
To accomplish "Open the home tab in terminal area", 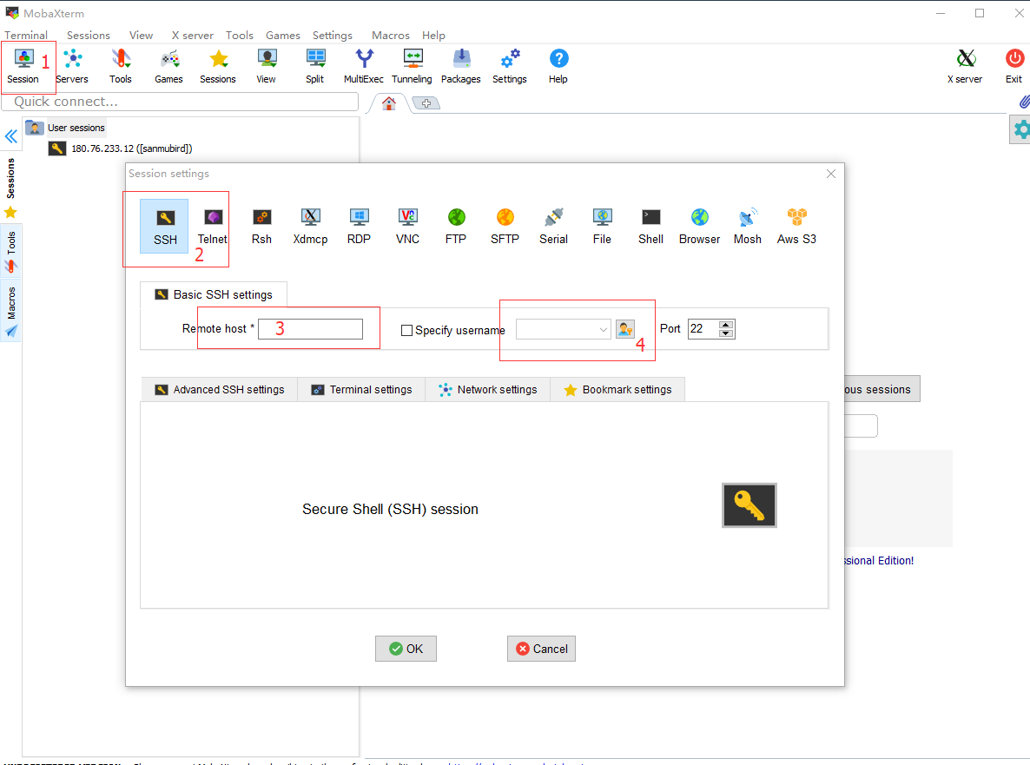I will (x=389, y=103).
